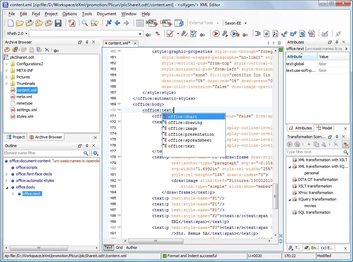Open the XPath 2.0 version dropdown
Screen dimensions: 353x262
click(26, 33)
